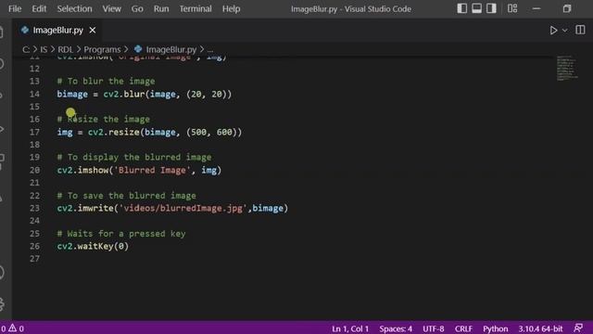This screenshot has width=593, height=334.
Task: Click comment '# Waits for a pressed key'
Action: (x=121, y=234)
